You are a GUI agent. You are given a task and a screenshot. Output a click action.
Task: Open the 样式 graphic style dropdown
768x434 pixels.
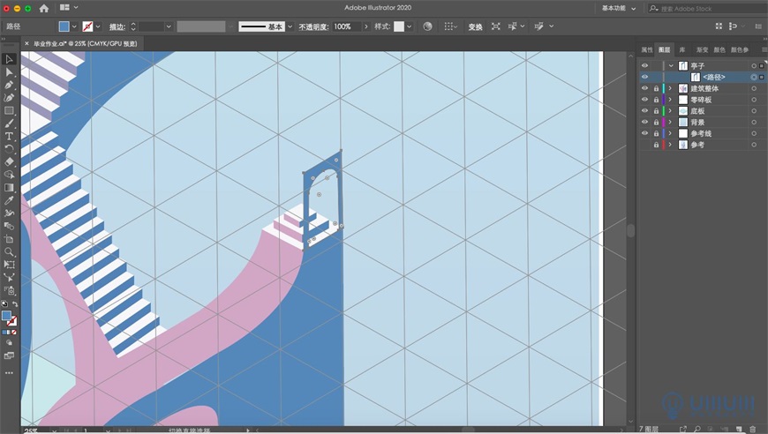(x=409, y=26)
